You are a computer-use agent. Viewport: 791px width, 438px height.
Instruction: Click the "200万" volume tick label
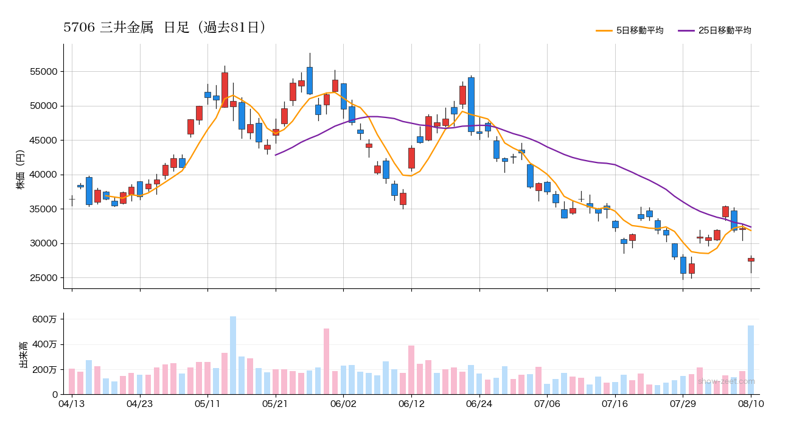coord(45,369)
